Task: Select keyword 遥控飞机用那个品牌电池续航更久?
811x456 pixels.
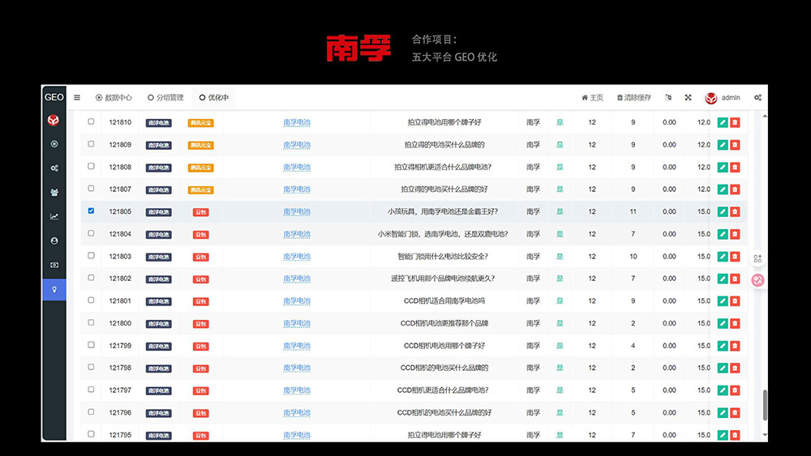Action: point(444,279)
